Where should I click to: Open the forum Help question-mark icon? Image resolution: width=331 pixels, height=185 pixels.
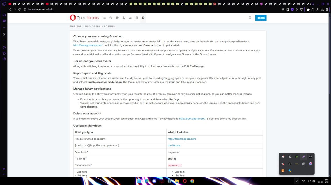pyautogui.click(x=143, y=18)
